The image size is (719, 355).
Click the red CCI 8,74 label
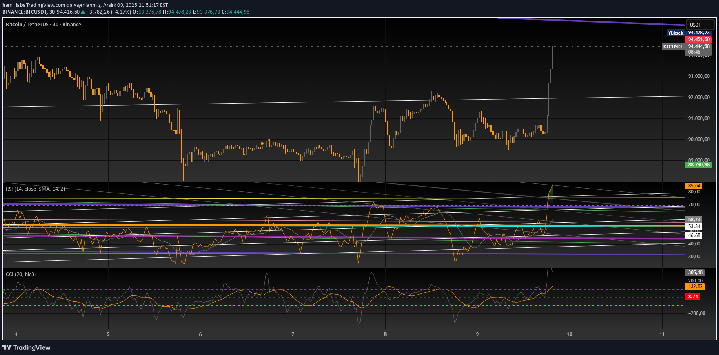(693, 297)
